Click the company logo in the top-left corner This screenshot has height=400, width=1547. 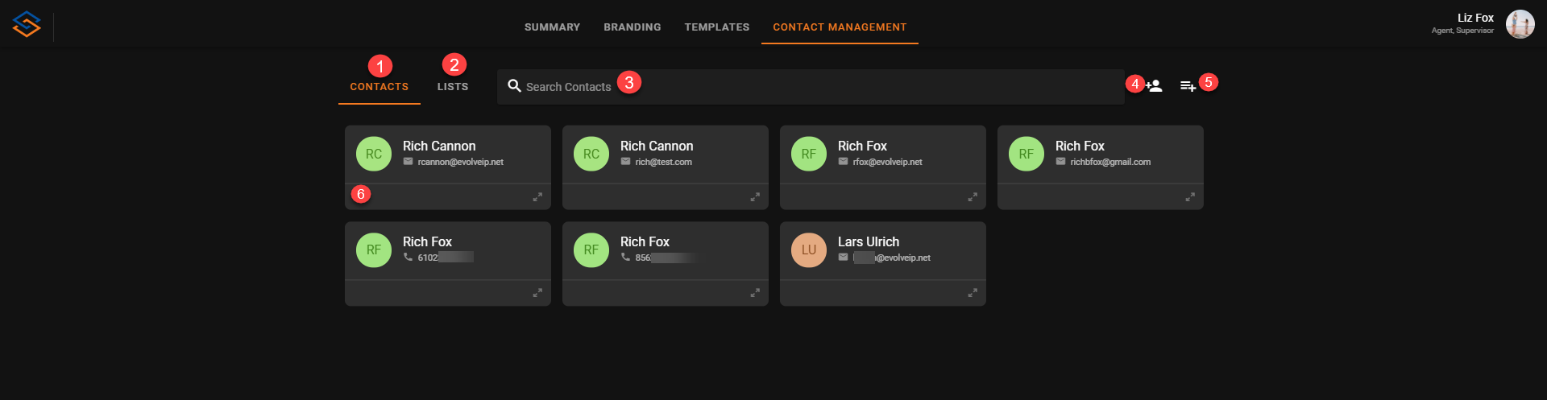[x=27, y=25]
